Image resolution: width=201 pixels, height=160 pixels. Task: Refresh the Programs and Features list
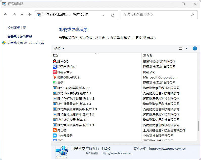pos(113,15)
